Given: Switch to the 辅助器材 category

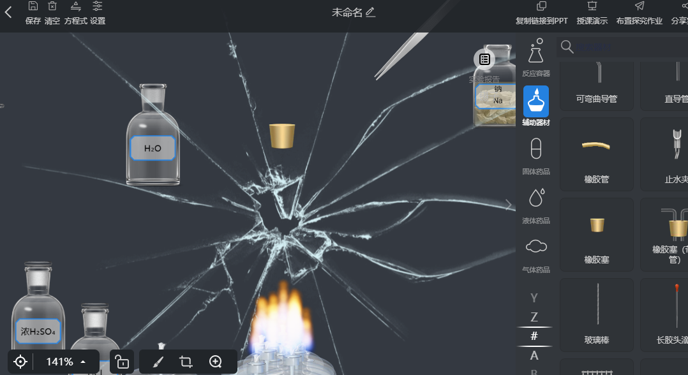Looking at the screenshot, I should [x=535, y=106].
